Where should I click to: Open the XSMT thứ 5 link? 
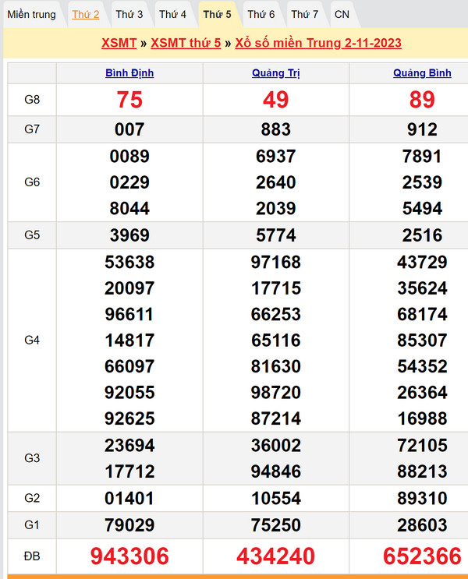(186, 43)
